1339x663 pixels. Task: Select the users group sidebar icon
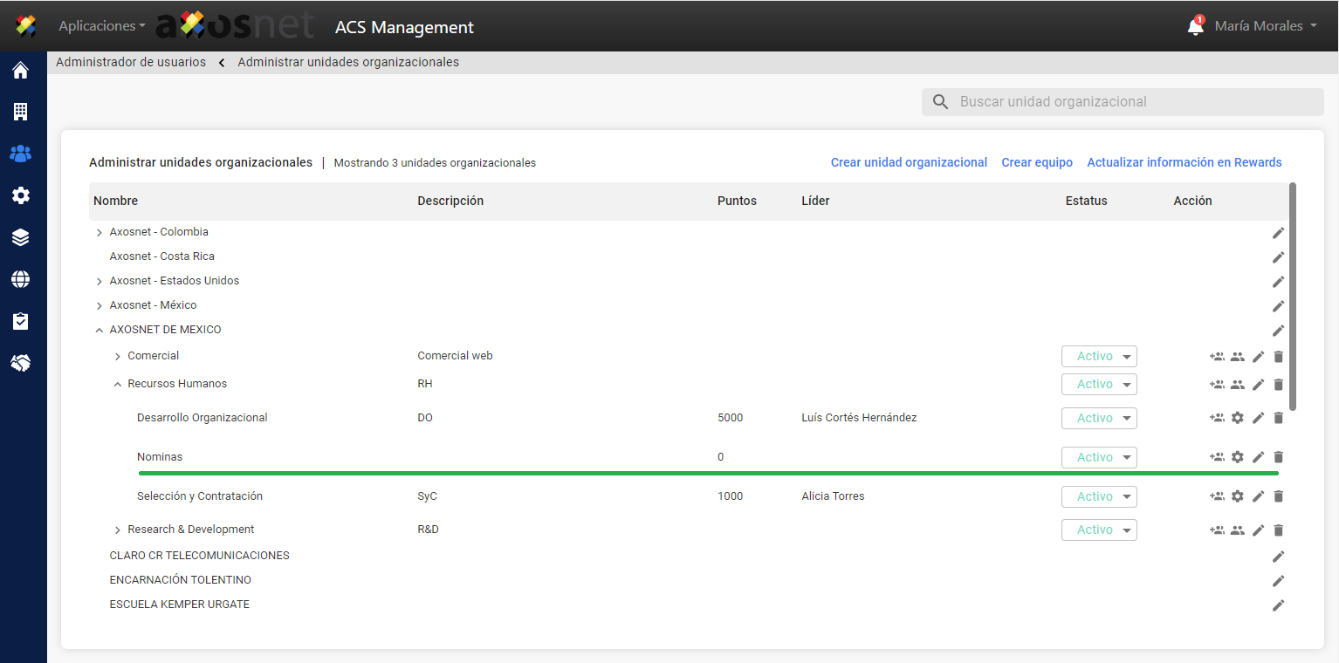(x=21, y=154)
